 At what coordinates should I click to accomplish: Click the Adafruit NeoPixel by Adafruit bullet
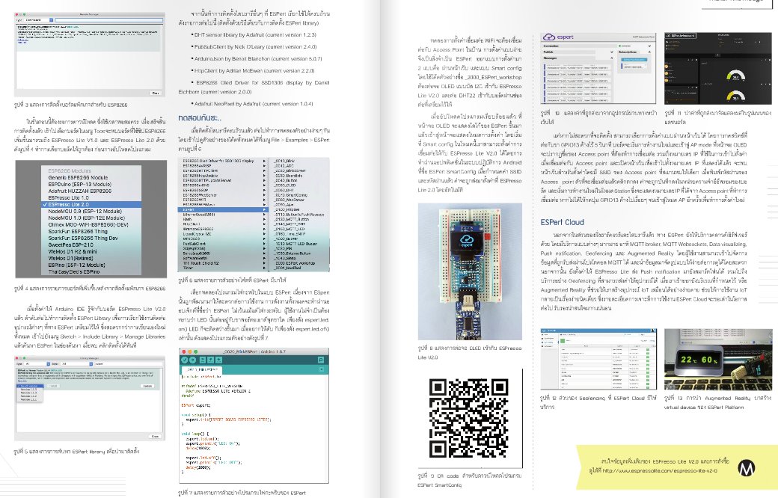[x=253, y=104]
